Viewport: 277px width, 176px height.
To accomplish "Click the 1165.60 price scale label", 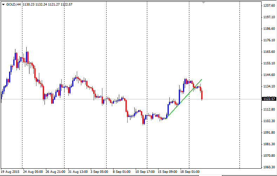I will coord(269,52).
